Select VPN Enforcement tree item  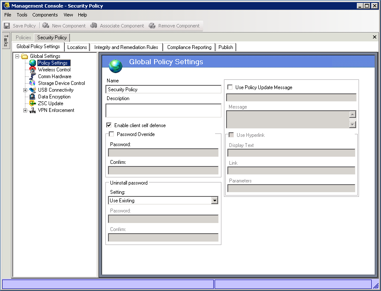(56, 110)
